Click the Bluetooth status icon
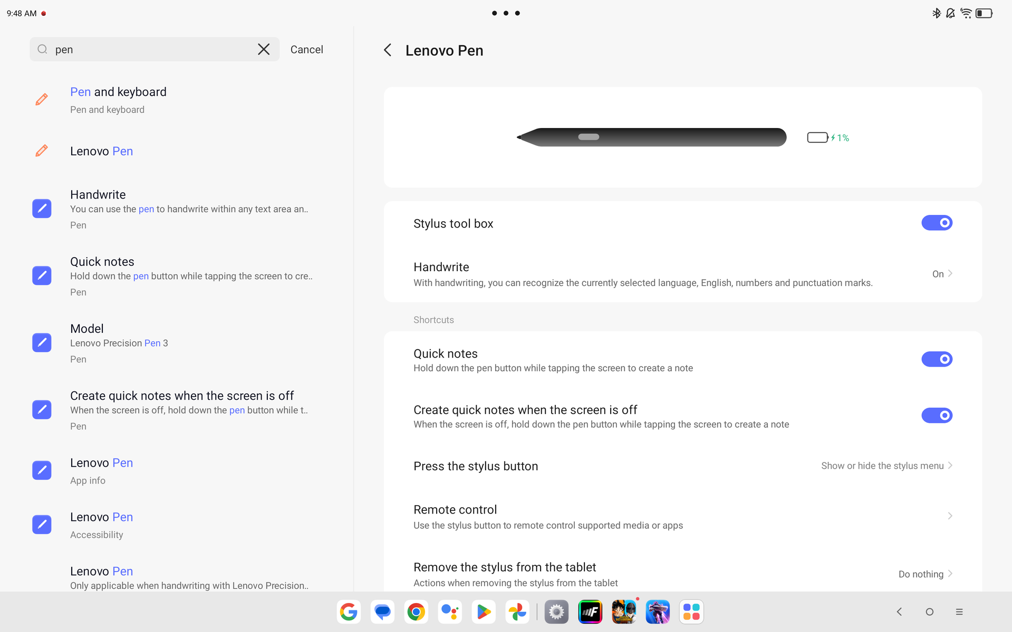 937,13
